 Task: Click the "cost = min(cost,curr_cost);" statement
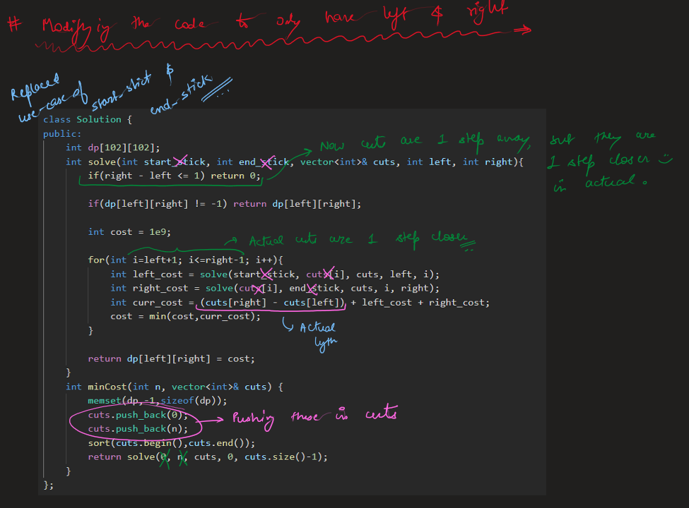pyautogui.click(x=185, y=316)
